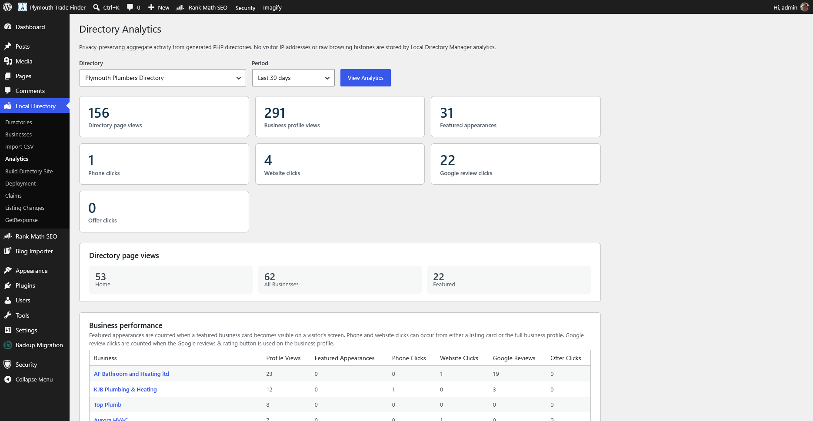
Task: Click the admin avatar picture
Action: [805, 7]
